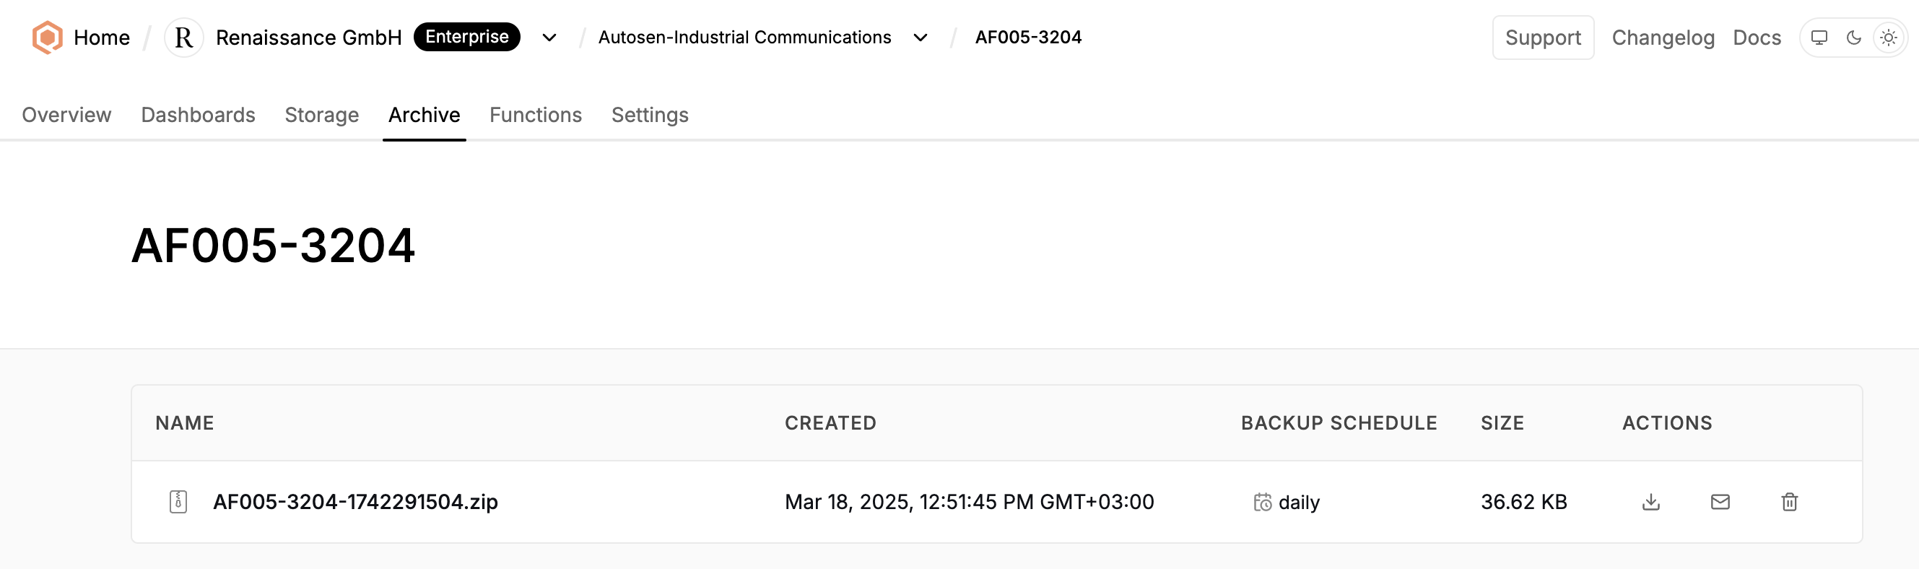Go to the Dashboards tab
Screen dimensions: 1919x569
coord(198,115)
